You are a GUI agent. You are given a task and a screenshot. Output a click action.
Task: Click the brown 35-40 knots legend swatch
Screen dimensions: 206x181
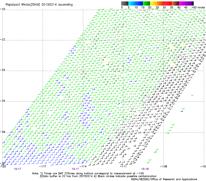point(175,3)
